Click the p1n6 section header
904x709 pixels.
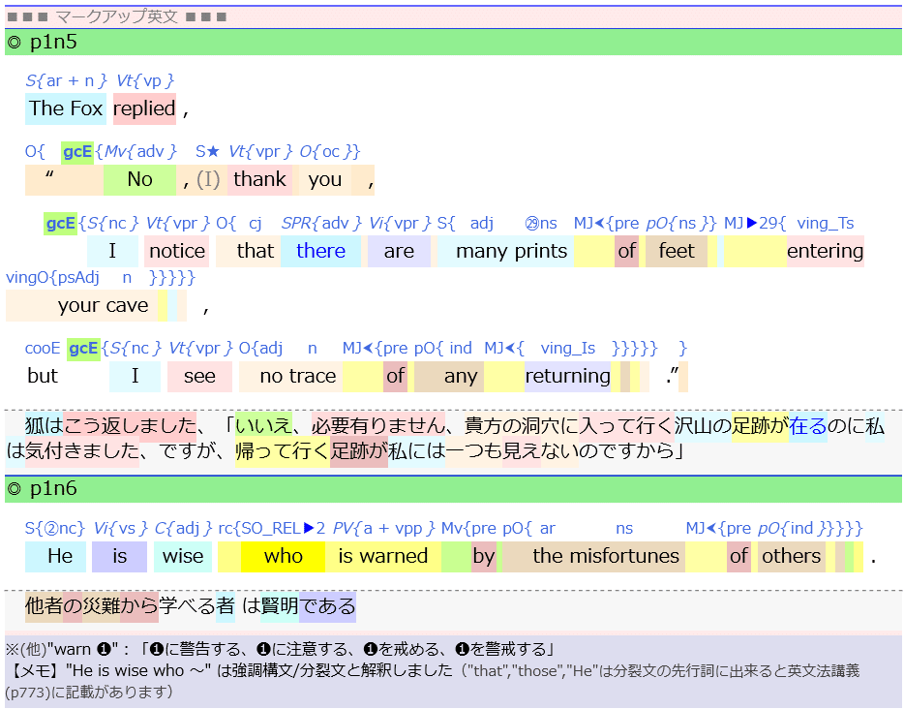(x=453, y=488)
